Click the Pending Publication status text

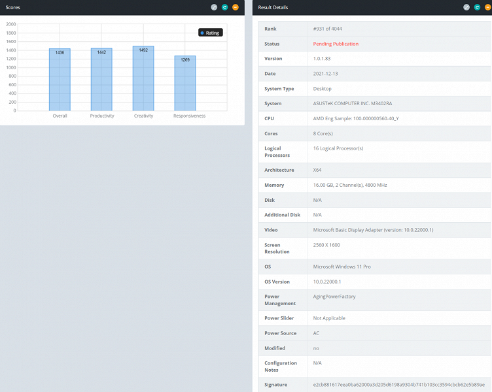[x=336, y=44]
